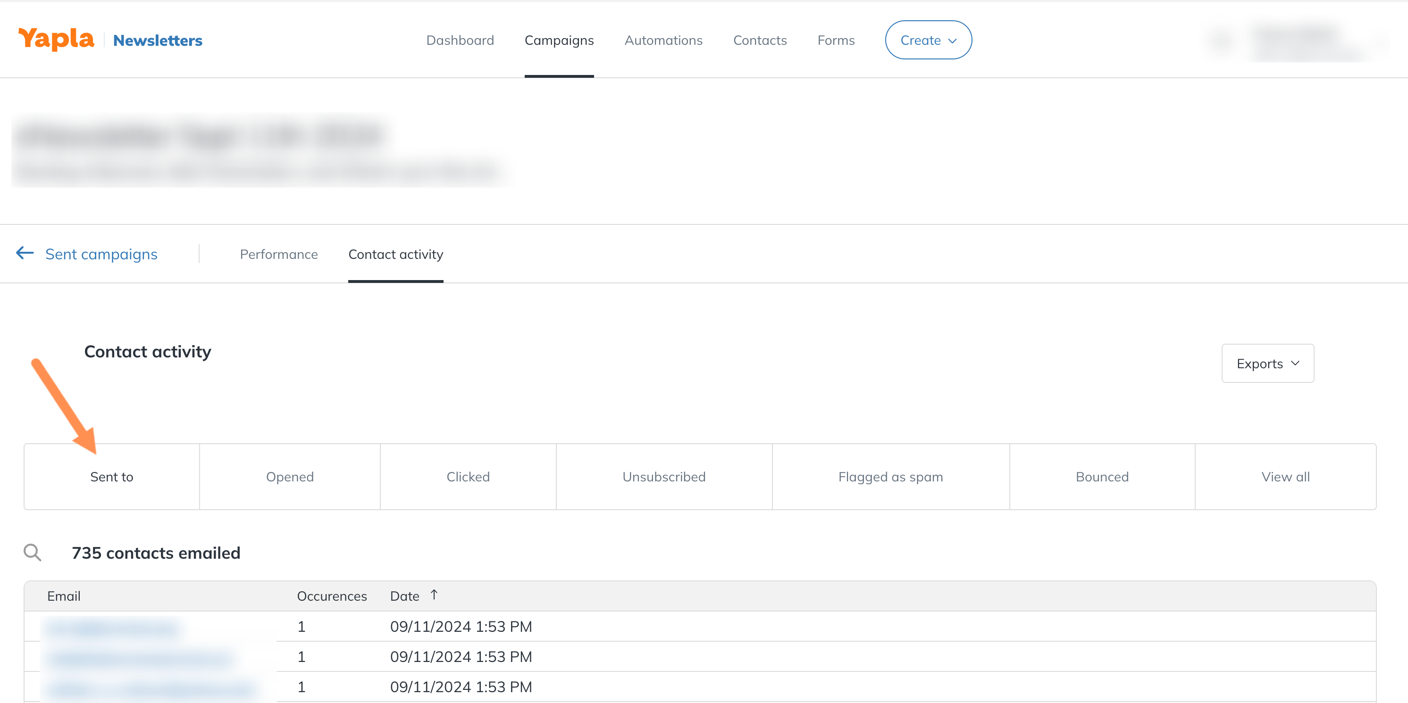Select the Bounced filter tab

coord(1101,476)
